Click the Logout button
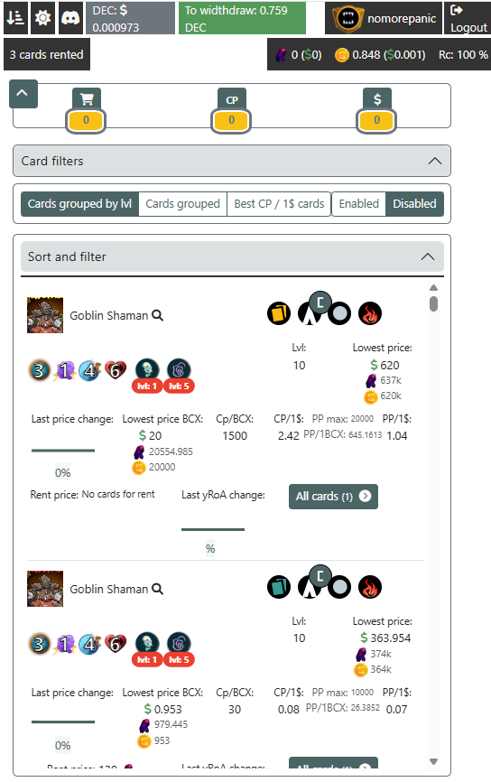This screenshot has height=782, width=491. [x=468, y=18]
